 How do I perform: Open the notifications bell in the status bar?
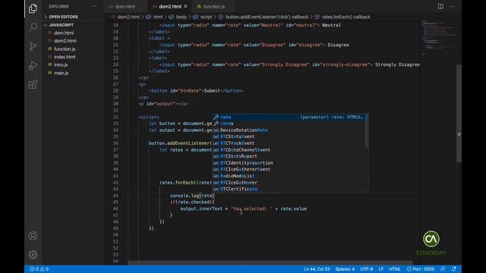tap(454, 269)
